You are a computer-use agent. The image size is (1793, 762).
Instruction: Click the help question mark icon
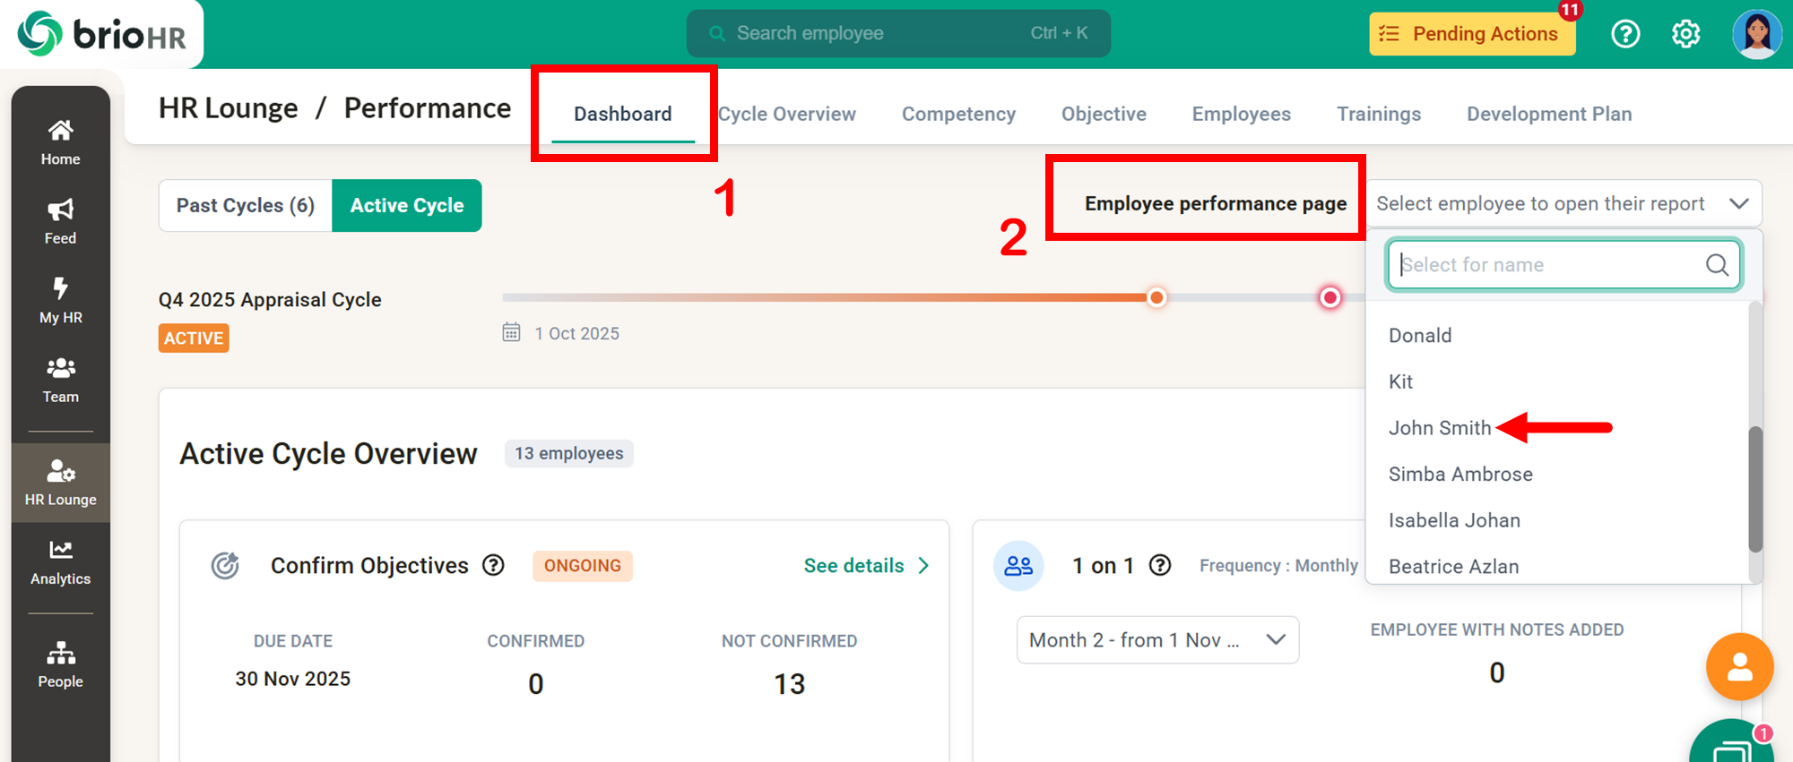point(1625,34)
